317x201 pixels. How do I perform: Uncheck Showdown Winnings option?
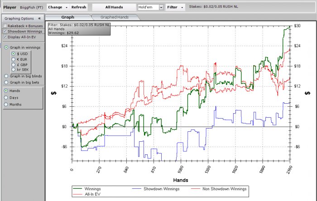(5, 31)
